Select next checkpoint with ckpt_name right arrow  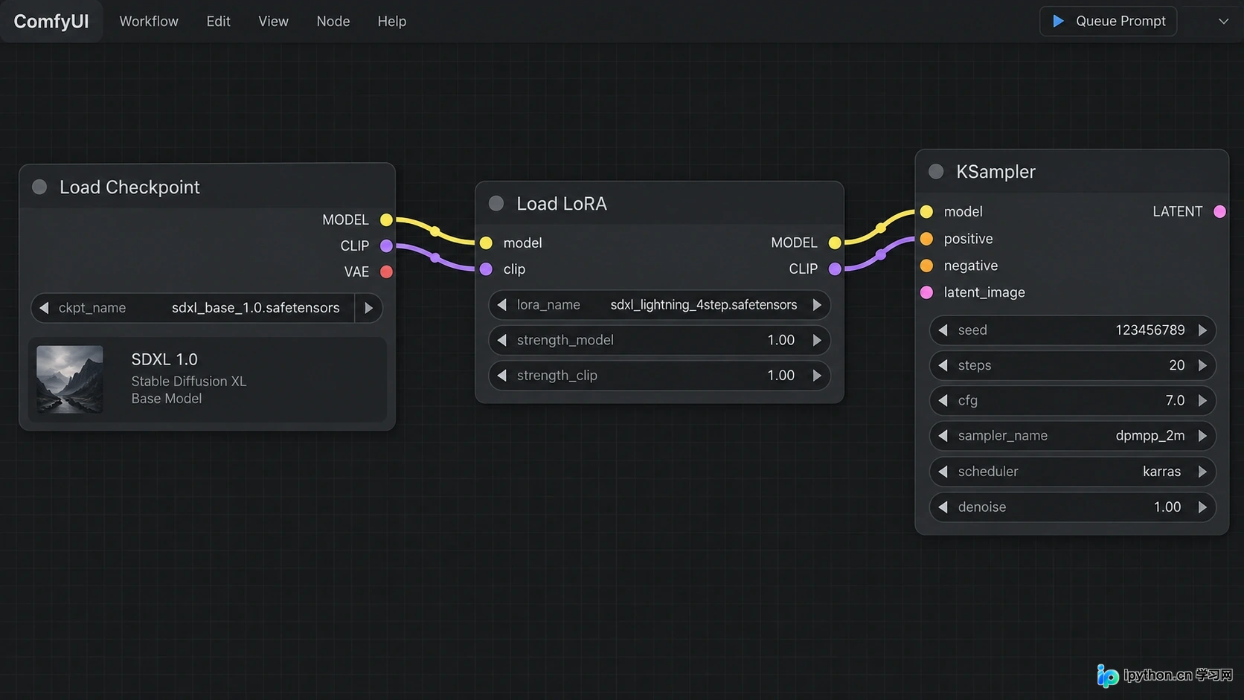[369, 308]
